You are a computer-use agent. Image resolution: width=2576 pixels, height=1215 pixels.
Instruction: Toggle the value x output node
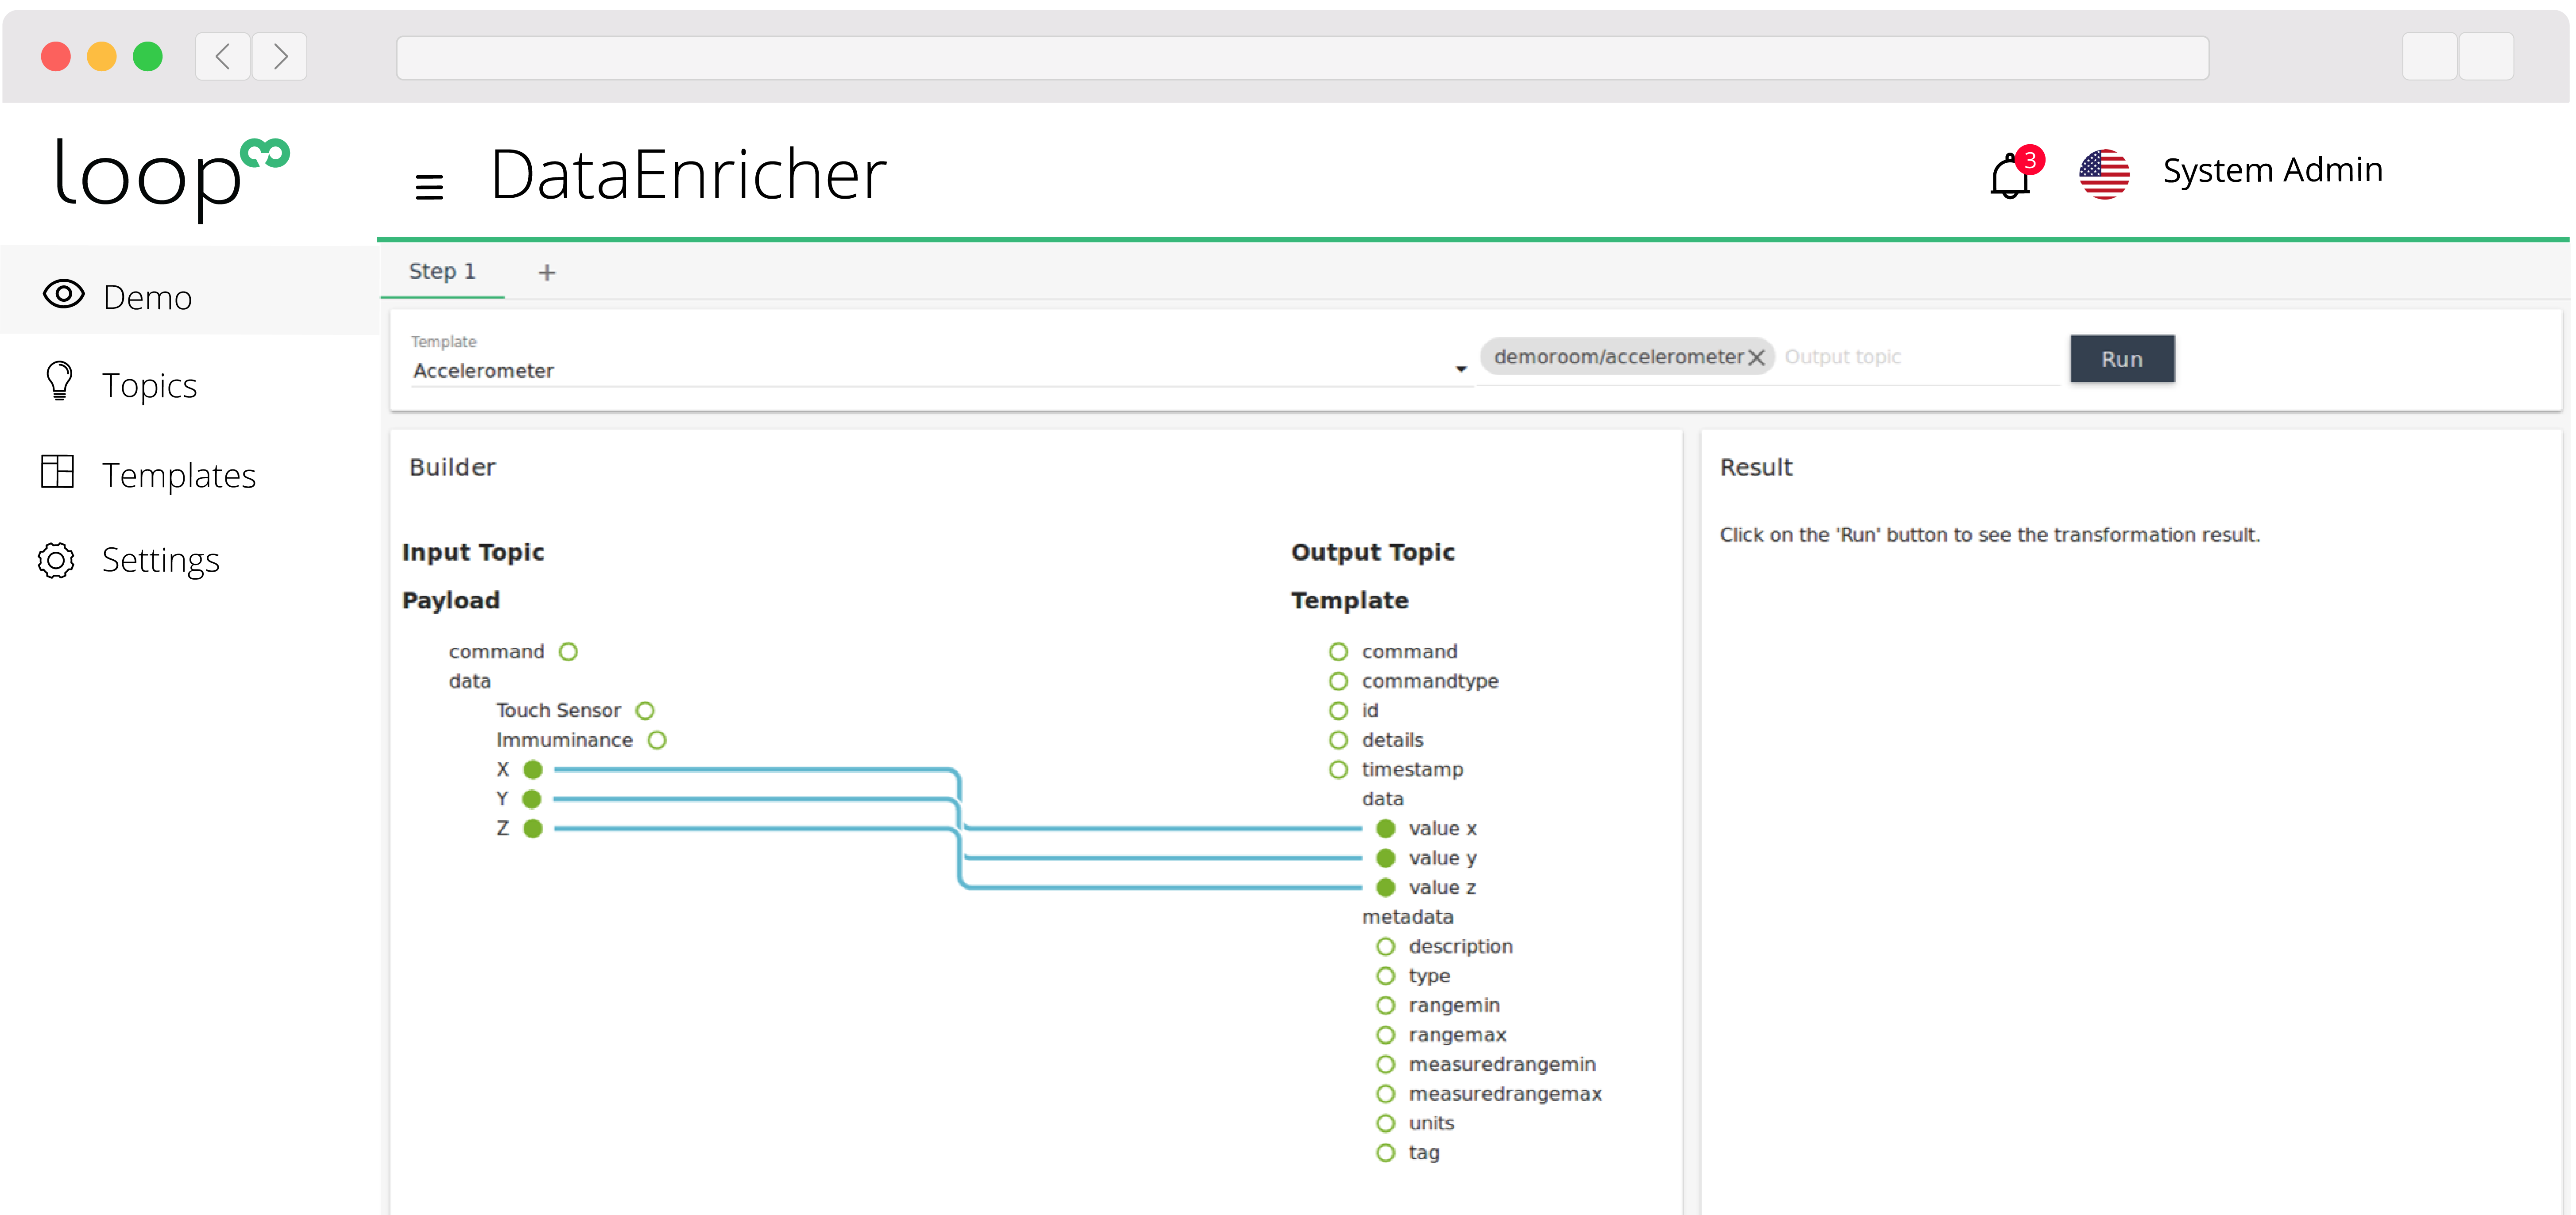coord(1386,829)
